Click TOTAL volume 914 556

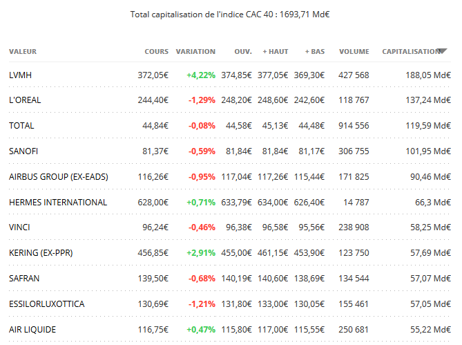pyautogui.click(x=354, y=126)
